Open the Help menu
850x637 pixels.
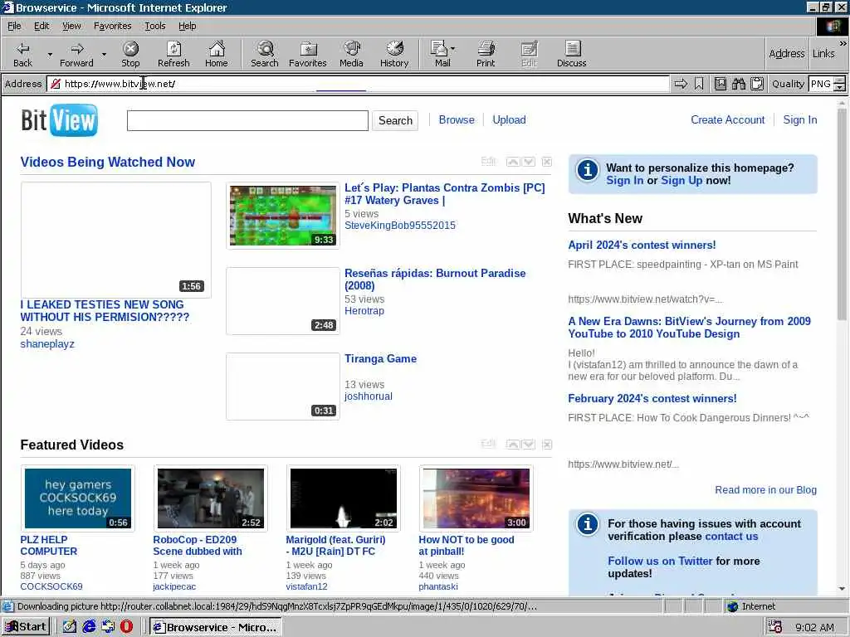click(187, 26)
